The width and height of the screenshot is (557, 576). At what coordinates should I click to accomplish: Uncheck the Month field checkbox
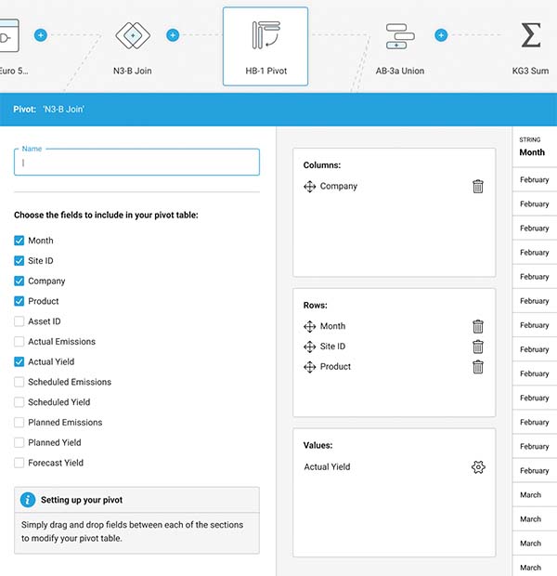[x=19, y=241]
